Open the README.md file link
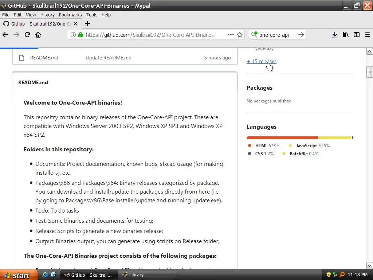Viewport: 373px width, 280px height. pos(44,58)
